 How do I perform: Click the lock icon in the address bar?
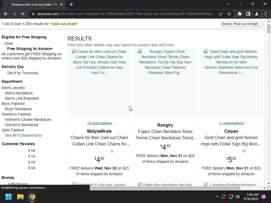click(33, 14)
